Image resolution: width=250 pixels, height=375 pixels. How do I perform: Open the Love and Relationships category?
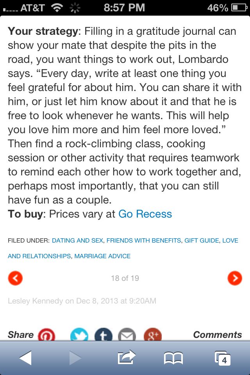point(39,256)
